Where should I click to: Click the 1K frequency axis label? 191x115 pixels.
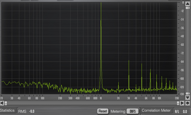(x=101, y=98)
